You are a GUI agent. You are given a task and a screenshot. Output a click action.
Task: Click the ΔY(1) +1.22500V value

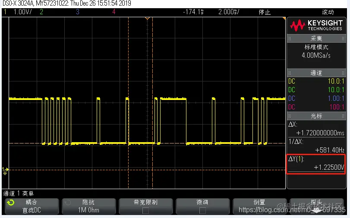tap(329, 168)
